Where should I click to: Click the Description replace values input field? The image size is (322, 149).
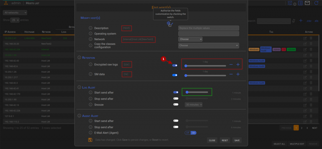tap(209, 28)
